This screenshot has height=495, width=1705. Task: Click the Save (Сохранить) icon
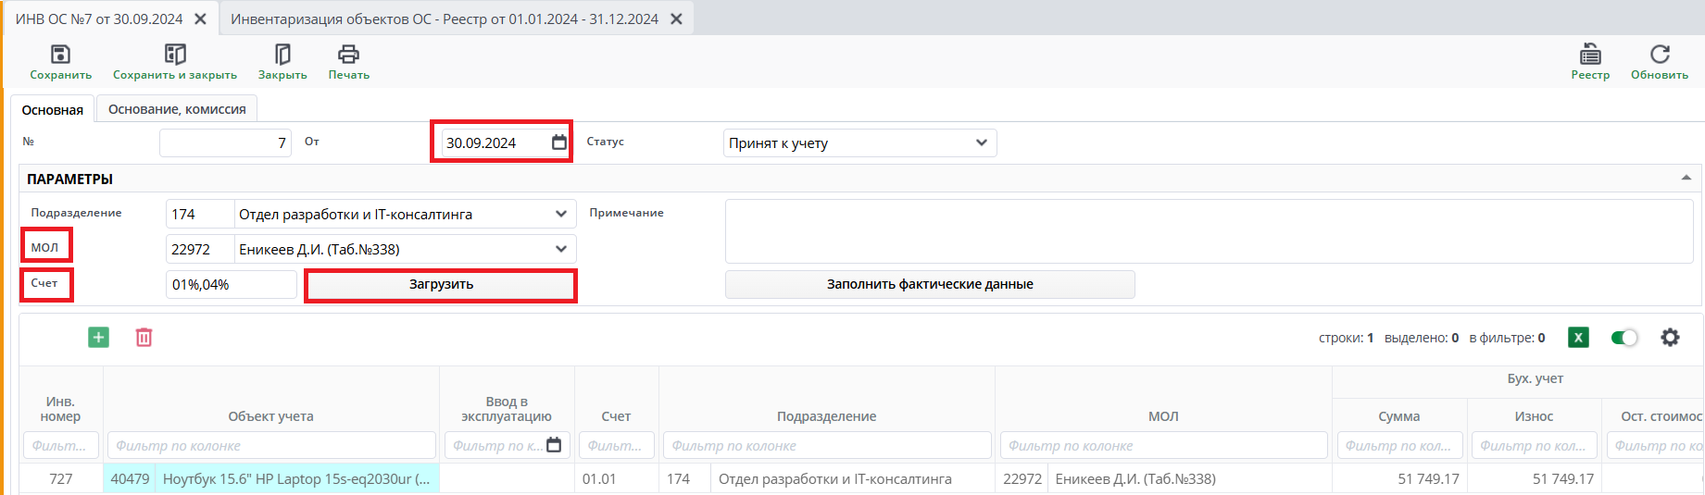point(60,55)
